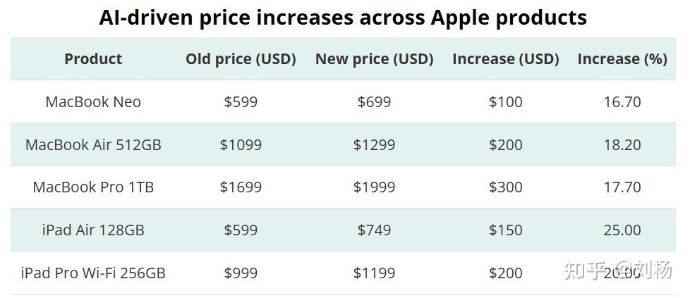Select the iPad Pro Wi-Fi 256GB cell
690x298 pixels.
coord(93,273)
